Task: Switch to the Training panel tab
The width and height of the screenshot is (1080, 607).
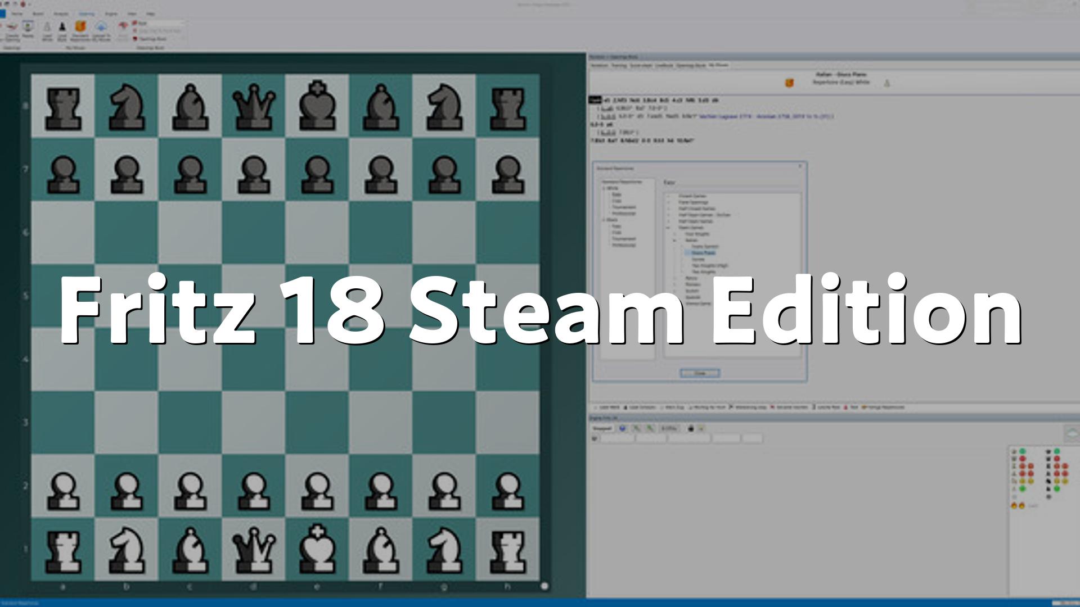Action: click(x=619, y=65)
